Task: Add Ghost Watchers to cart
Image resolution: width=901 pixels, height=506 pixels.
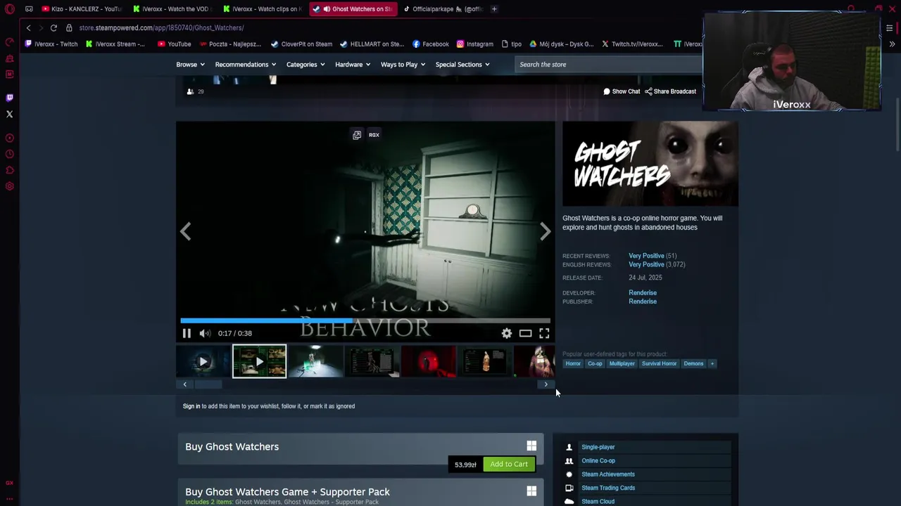Action: click(509, 464)
